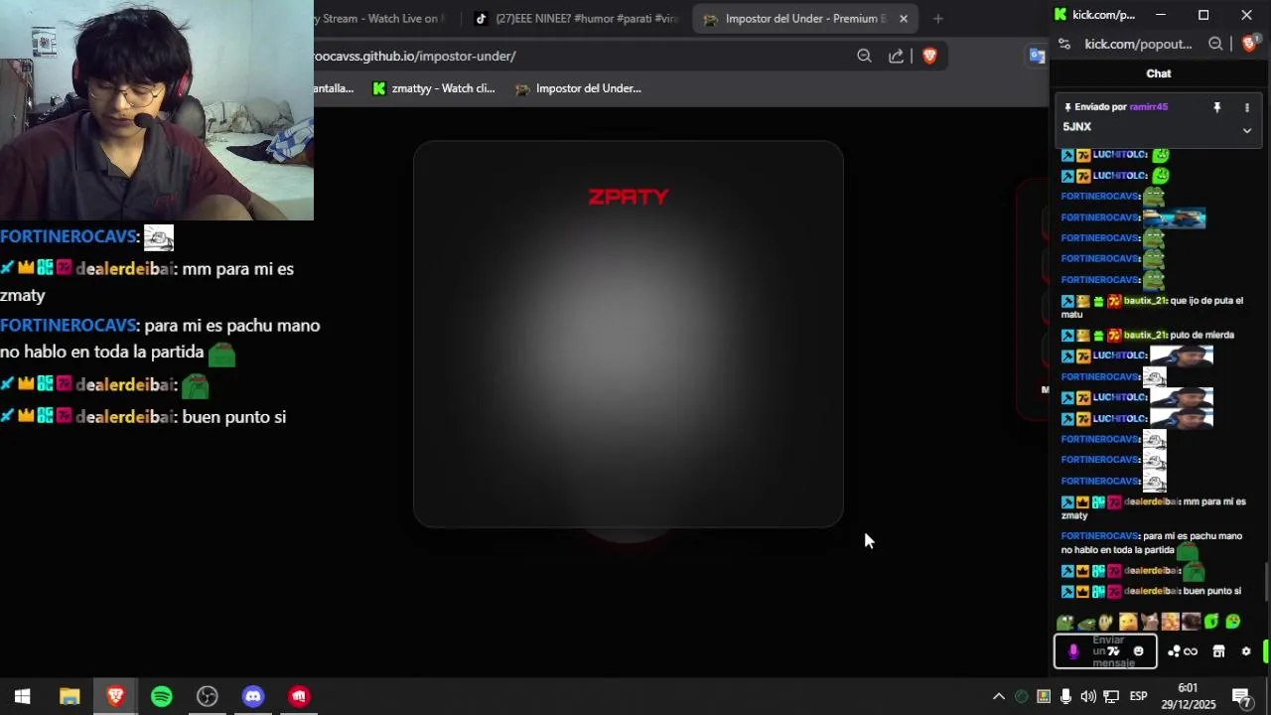Open ramirr45 profile link in pinned message
This screenshot has height=715, width=1271.
(x=1148, y=107)
